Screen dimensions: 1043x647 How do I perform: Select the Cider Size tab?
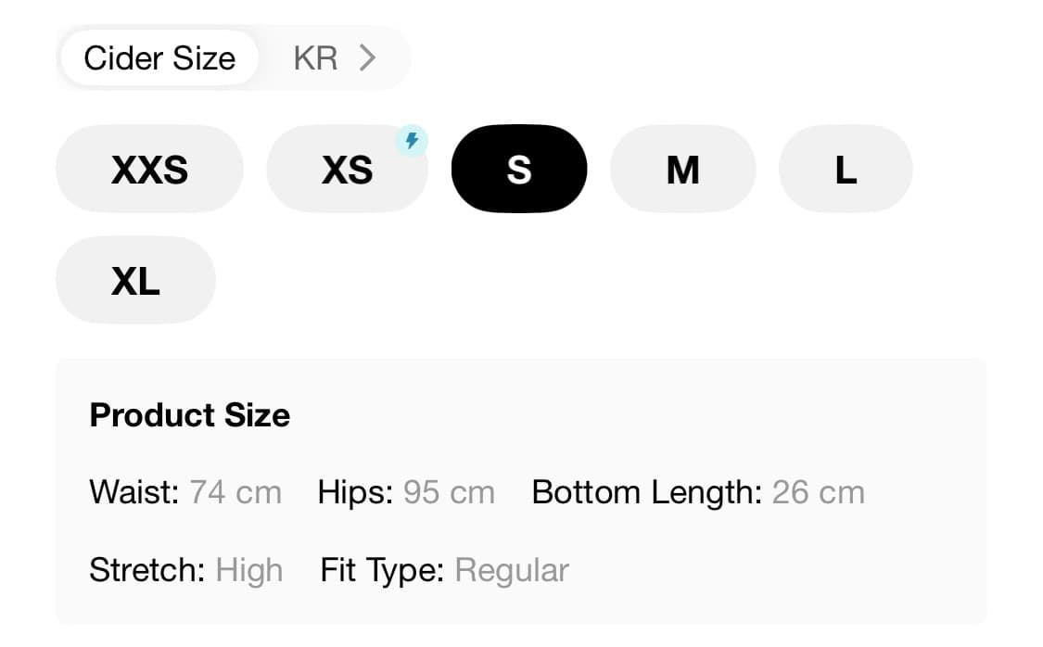(159, 58)
